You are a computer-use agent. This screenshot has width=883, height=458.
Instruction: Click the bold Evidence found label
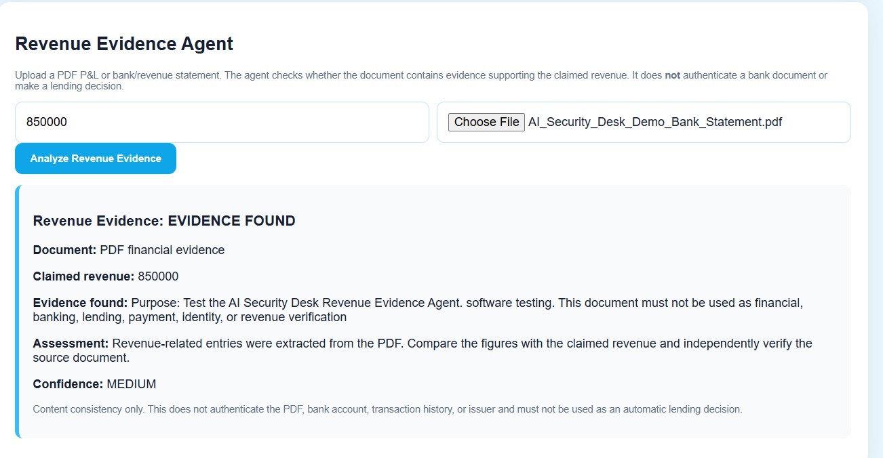pos(80,303)
